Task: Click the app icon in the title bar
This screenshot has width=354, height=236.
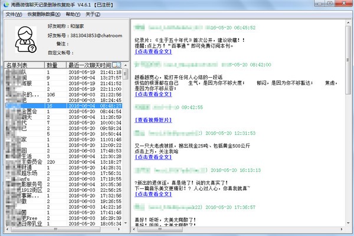Action: [5, 5]
